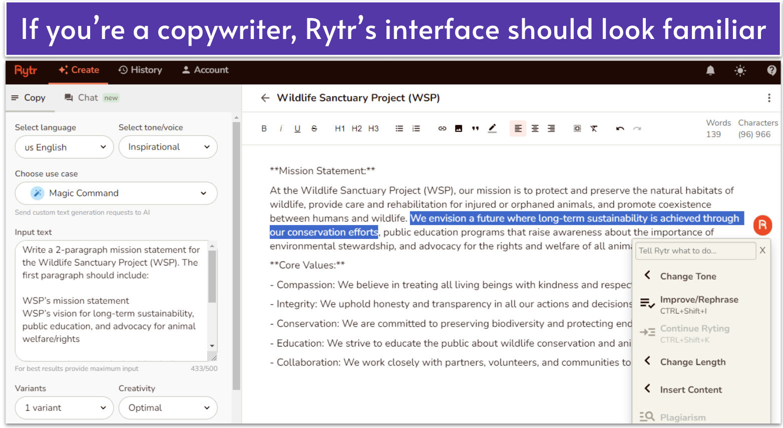Undo the last edit
The width and height of the screenshot is (783, 428).
(620, 128)
